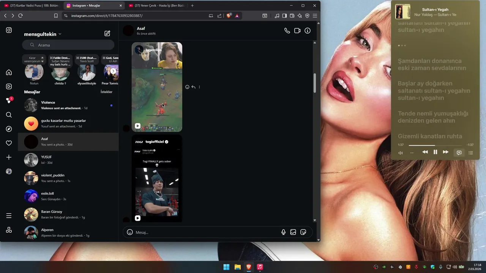486x273 pixels.
Task: Seek on the music player progress bar
Action: pos(435,145)
